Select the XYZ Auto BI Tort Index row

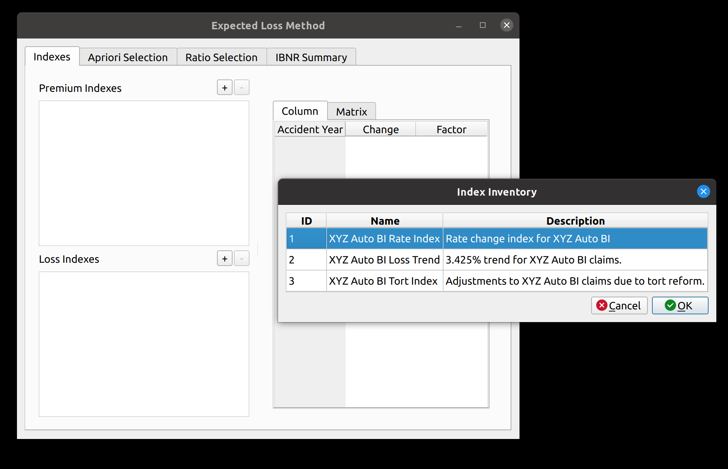pos(384,281)
